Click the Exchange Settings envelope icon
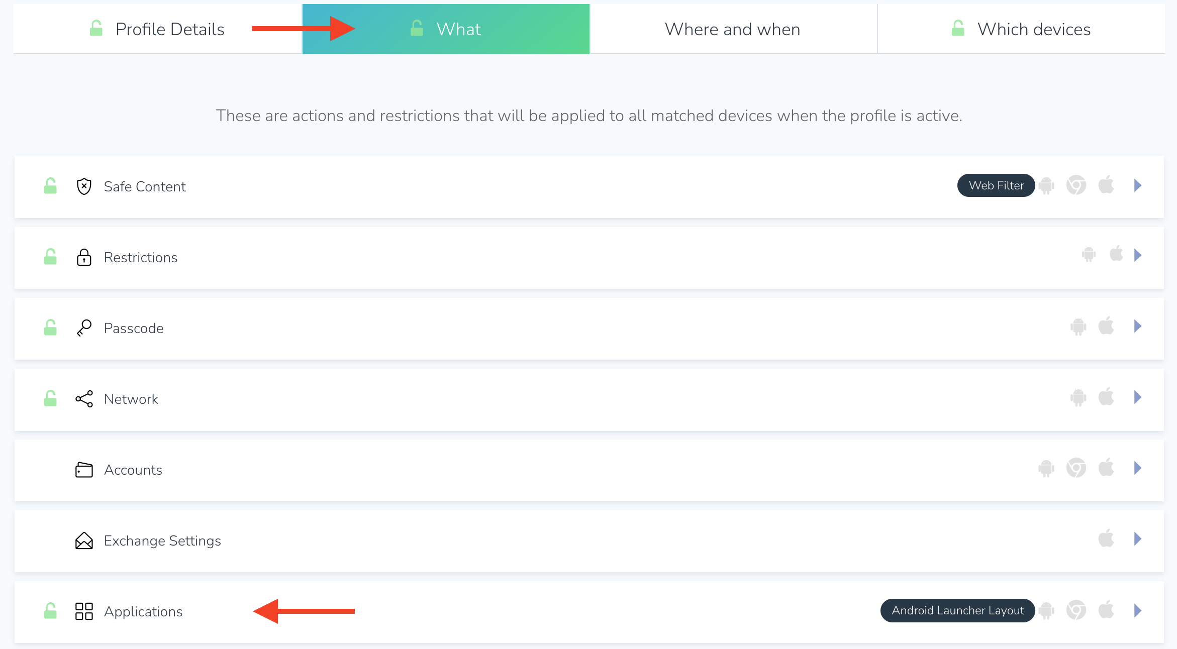 pyautogui.click(x=84, y=540)
